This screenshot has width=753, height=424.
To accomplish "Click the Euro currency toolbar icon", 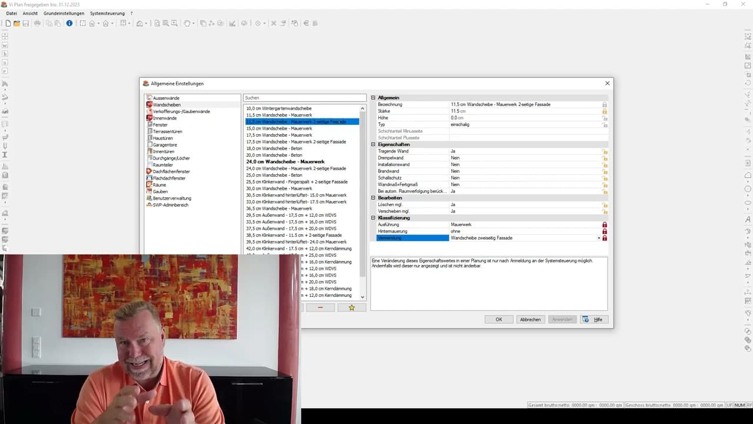I will point(306,24).
